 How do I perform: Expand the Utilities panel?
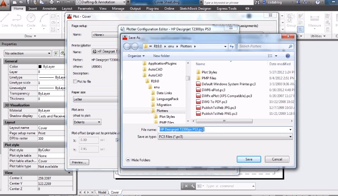coord(318,36)
